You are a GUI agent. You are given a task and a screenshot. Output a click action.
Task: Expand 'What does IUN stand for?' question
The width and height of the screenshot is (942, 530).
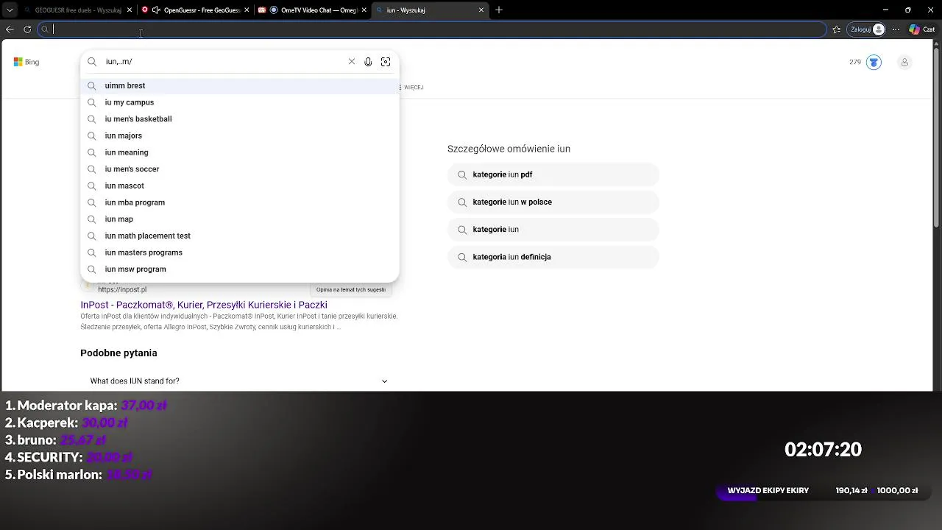coord(238,381)
